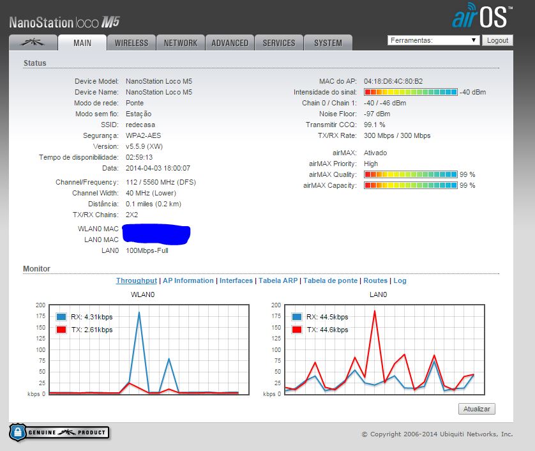
Task: Open the Tabela de ponte link
Action: (330, 280)
